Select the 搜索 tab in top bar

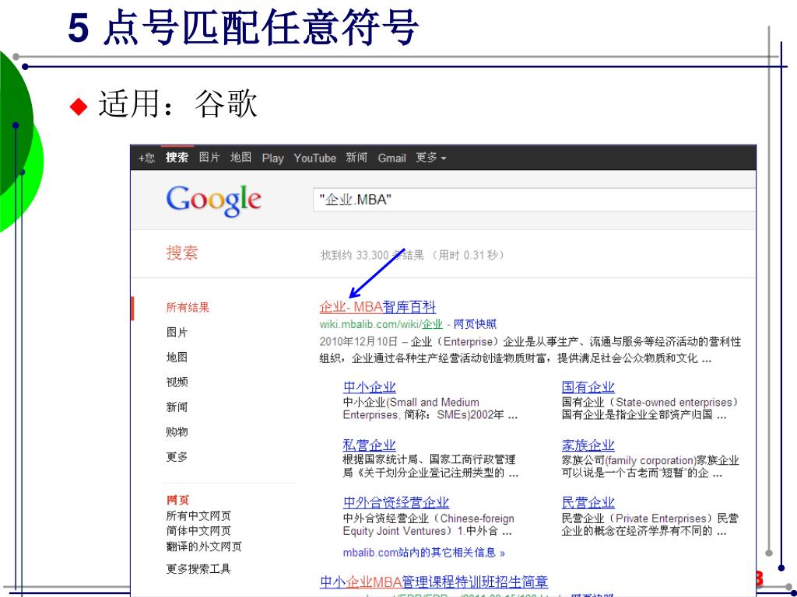(177, 158)
